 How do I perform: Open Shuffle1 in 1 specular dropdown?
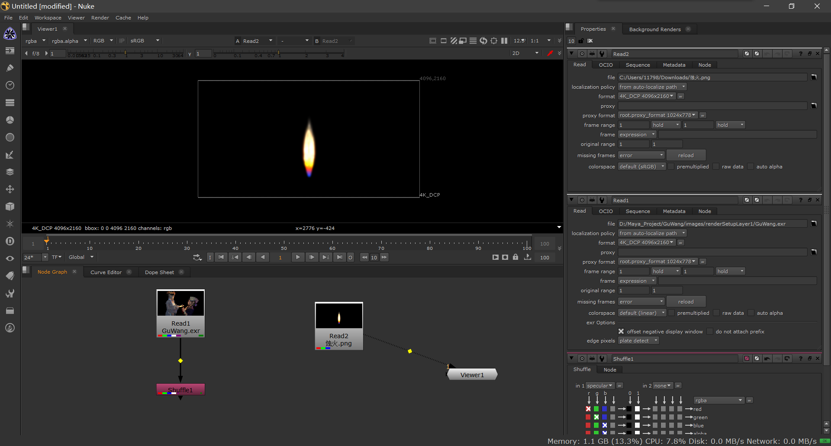coord(600,386)
